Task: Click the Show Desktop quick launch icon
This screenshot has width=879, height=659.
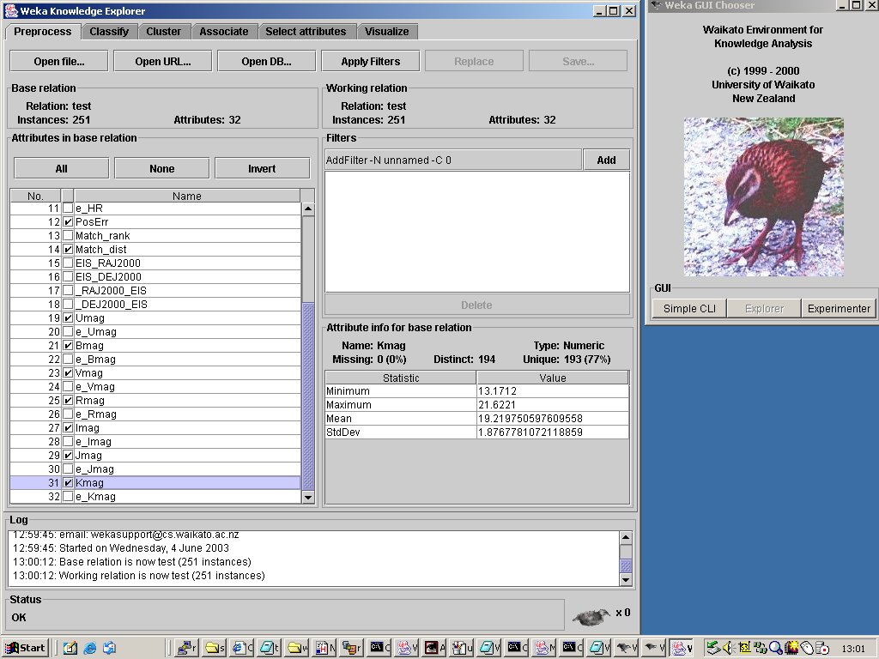Action: [70, 648]
